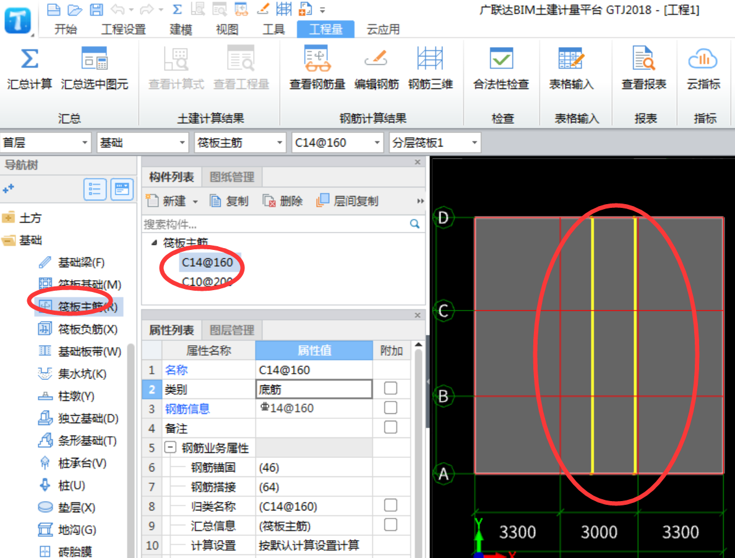Switch to the 建模 ribbon tab
735x558 pixels.
click(x=181, y=30)
